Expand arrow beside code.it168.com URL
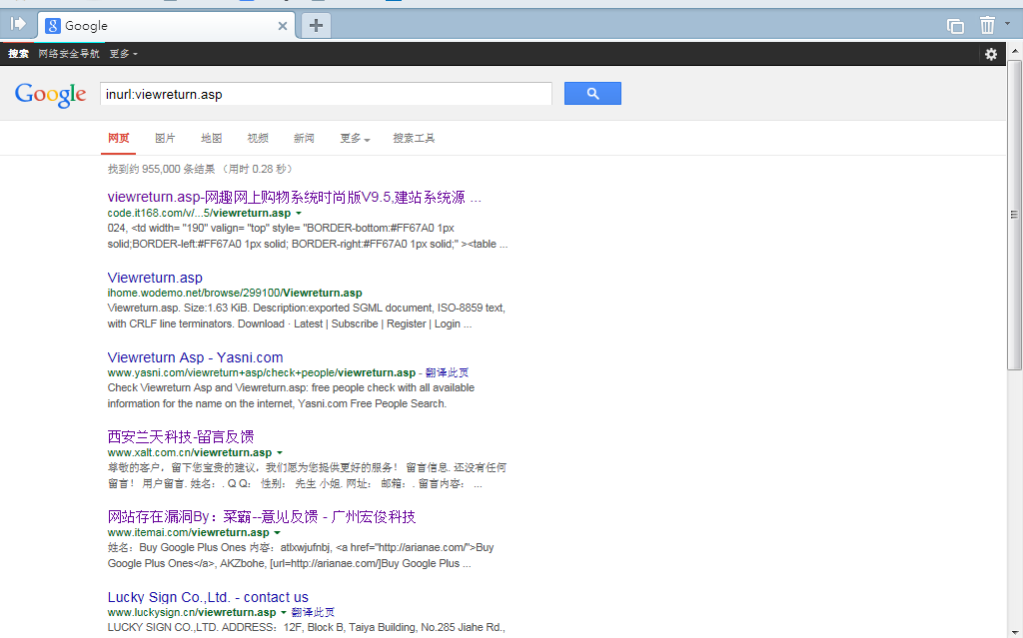Viewport: 1023px width, 638px height. (x=299, y=214)
